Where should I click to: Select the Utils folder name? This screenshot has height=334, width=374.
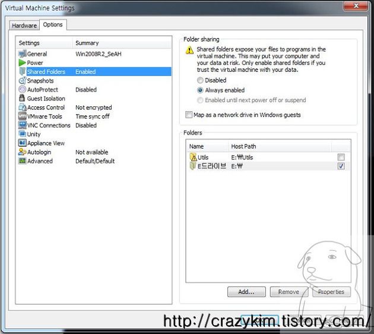203,157
